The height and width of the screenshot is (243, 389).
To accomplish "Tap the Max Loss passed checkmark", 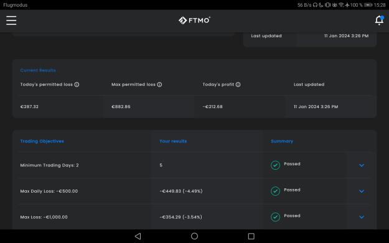I will tap(275, 217).
